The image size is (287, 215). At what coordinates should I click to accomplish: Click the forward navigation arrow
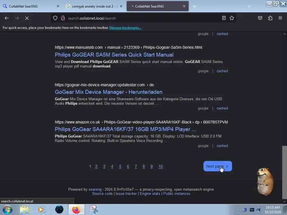17,18
